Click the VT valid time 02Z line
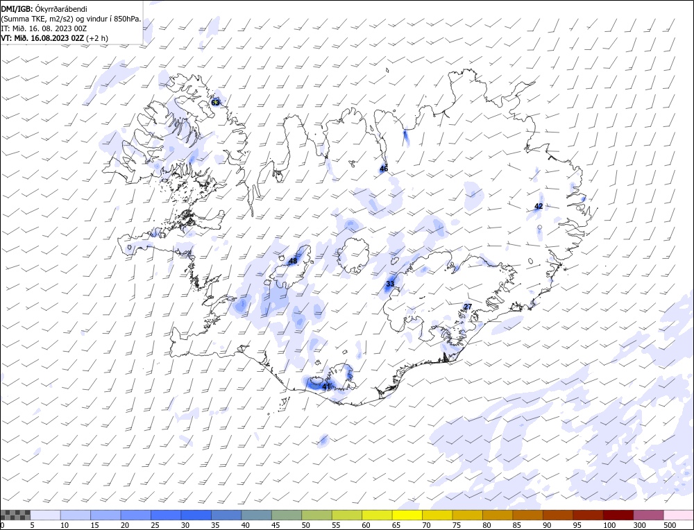 54,38
